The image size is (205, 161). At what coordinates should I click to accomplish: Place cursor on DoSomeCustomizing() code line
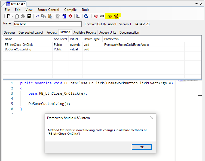point(49,104)
